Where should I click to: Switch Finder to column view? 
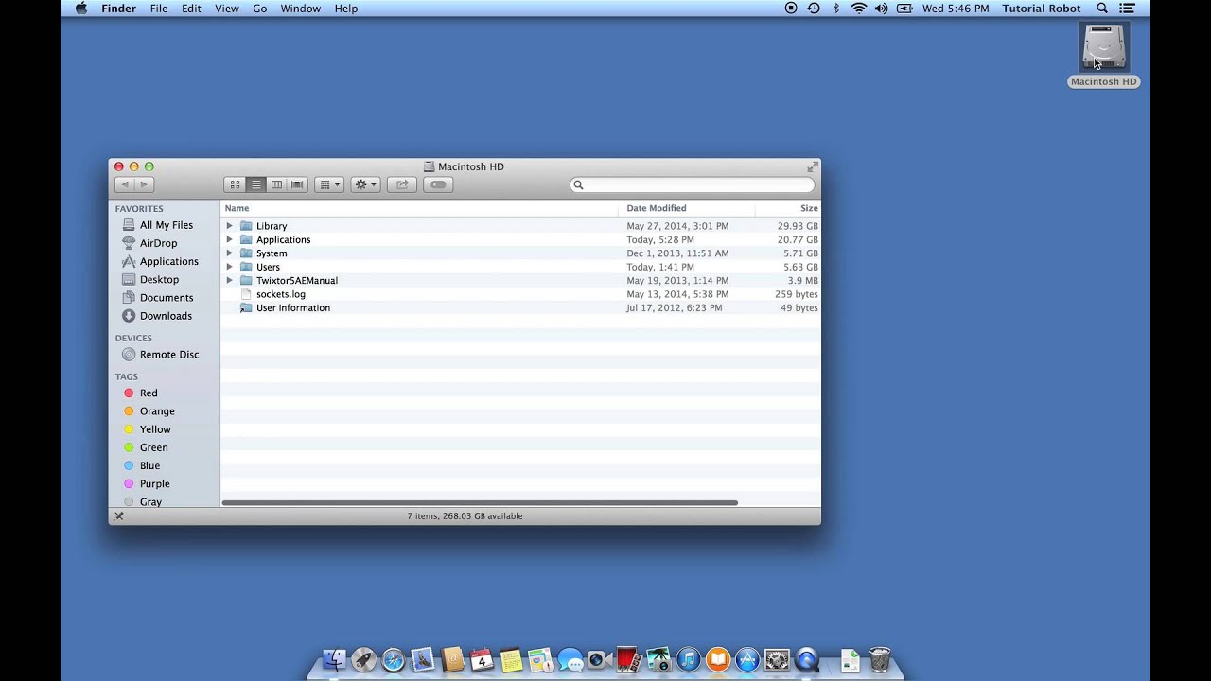276,184
